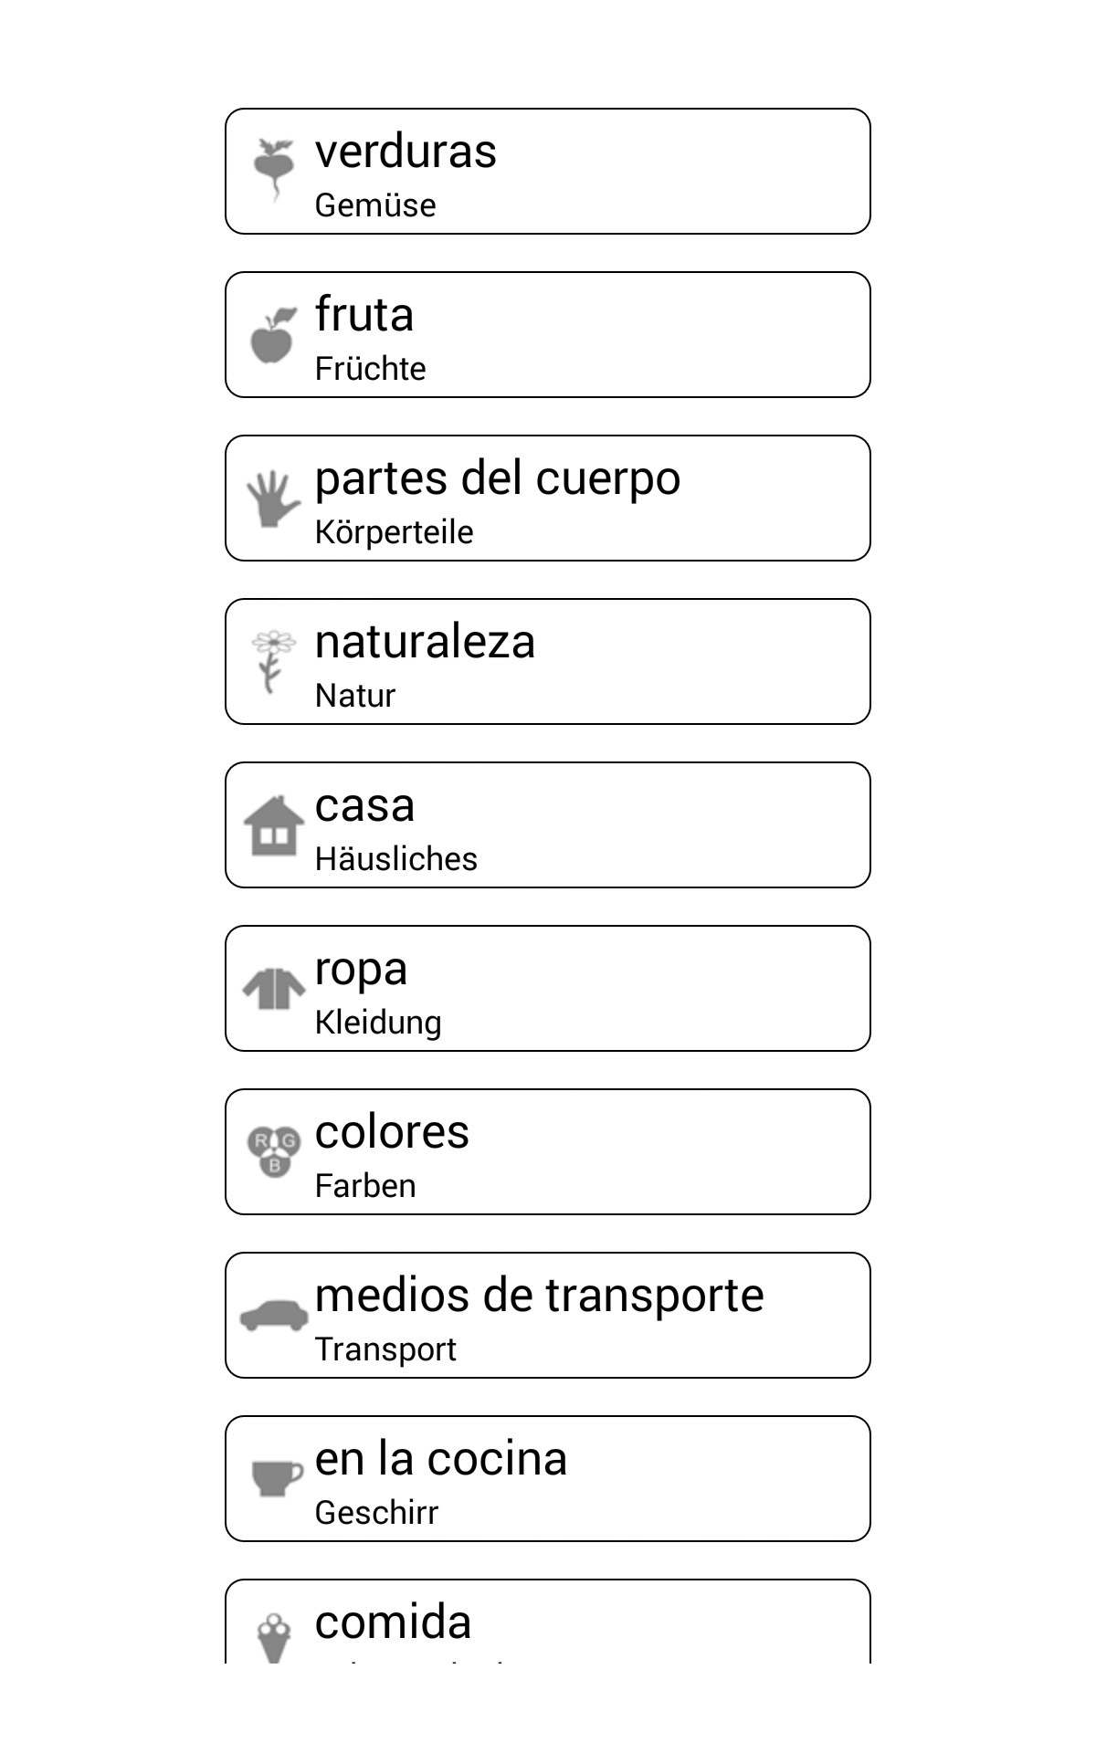Select the naturaleza lesson
The image size is (1096, 1753).
[548, 661]
